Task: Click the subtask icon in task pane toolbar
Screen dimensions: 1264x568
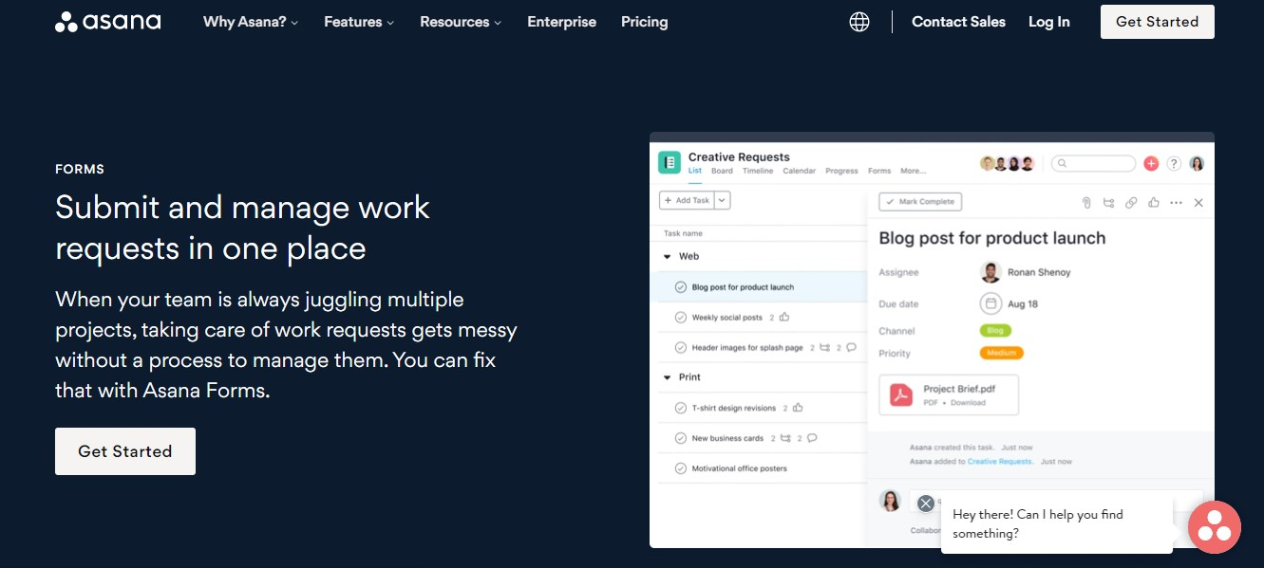Action: click(1108, 203)
